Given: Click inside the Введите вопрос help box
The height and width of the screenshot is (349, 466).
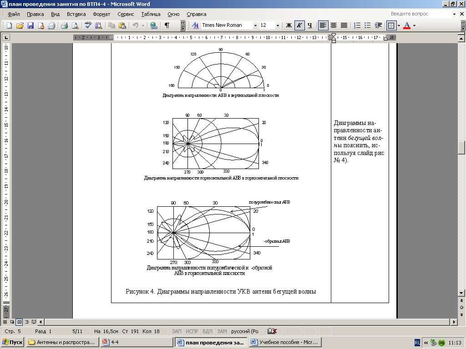Looking at the screenshot, I should 420,14.
